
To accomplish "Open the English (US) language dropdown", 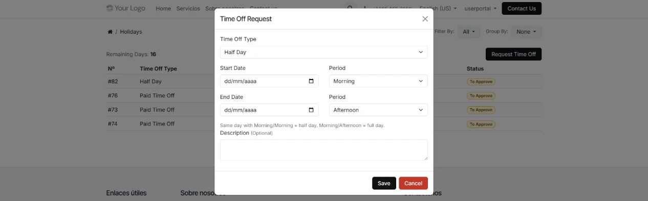I will [x=438, y=9].
